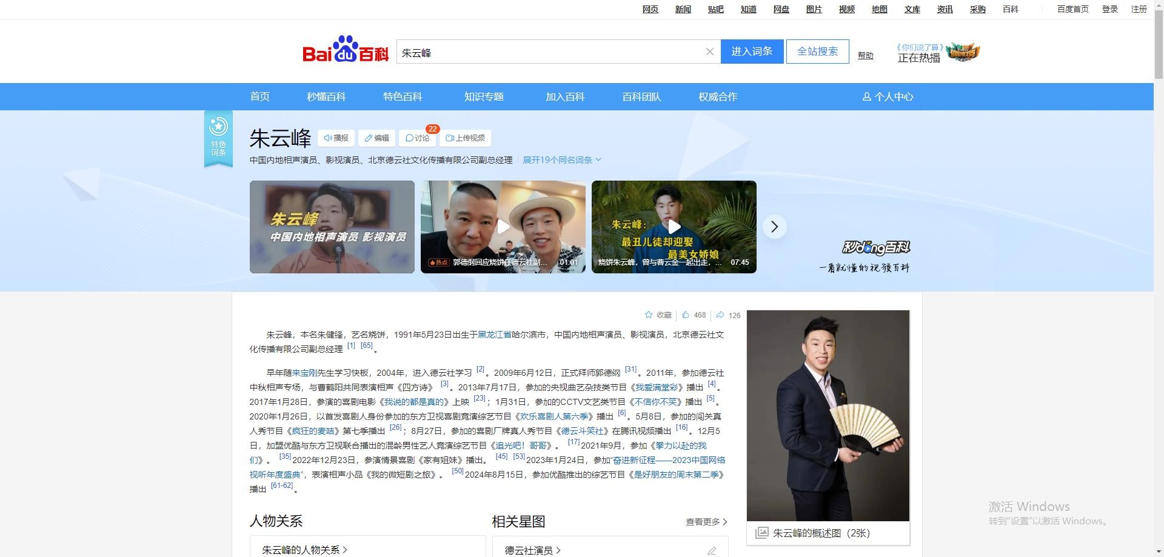Click the 全站搜索 button
Image resolution: width=1164 pixels, height=557 pixels.
[817, 52]
